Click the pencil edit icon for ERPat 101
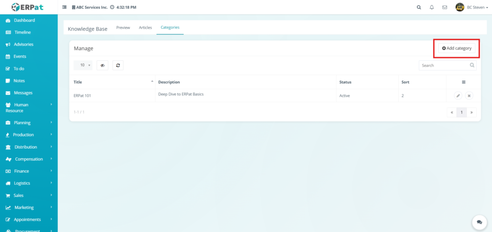 pos(458,95)
